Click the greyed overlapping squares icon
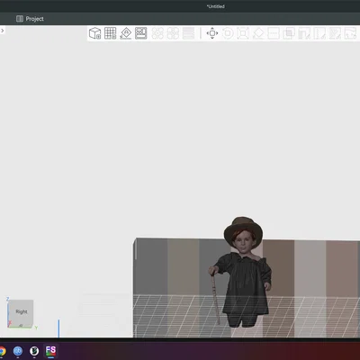Image resolution: width=360 pixels, height=360 pixels. [x=289, y=33]
